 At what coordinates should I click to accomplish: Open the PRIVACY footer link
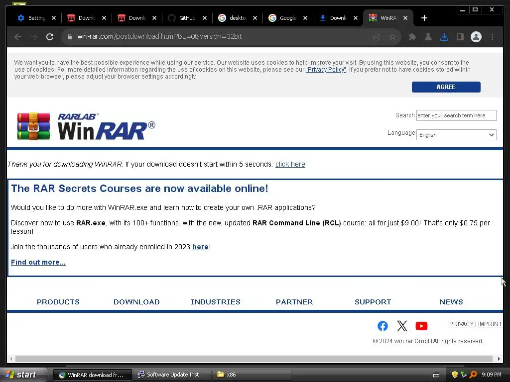click(x=461, y=324)
